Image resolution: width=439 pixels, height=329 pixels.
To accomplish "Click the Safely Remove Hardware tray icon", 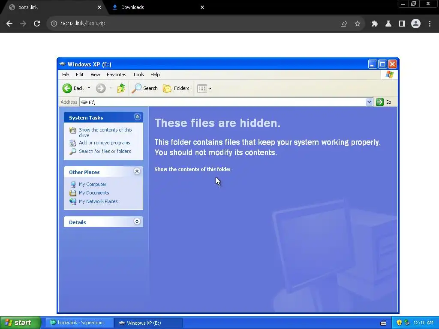I will tap(407, 323).
